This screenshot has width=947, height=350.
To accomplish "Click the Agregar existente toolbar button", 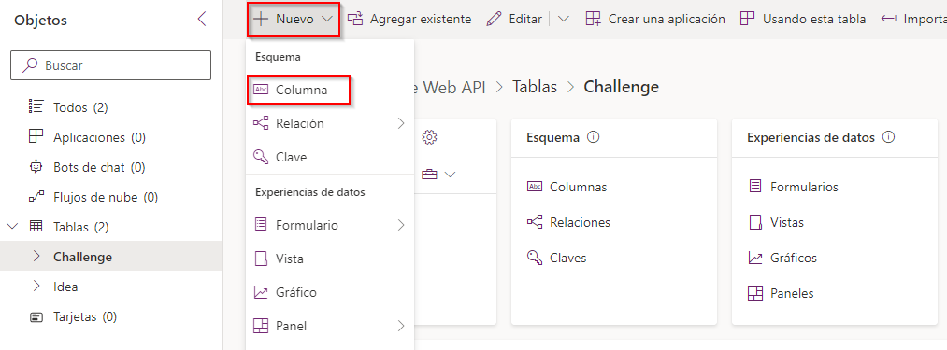I will (409, 20).
